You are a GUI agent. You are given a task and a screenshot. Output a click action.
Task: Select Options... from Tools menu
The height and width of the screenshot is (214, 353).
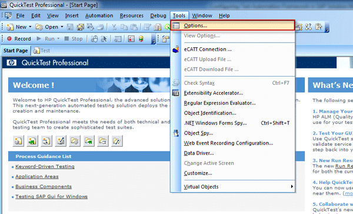click(232, 25)
